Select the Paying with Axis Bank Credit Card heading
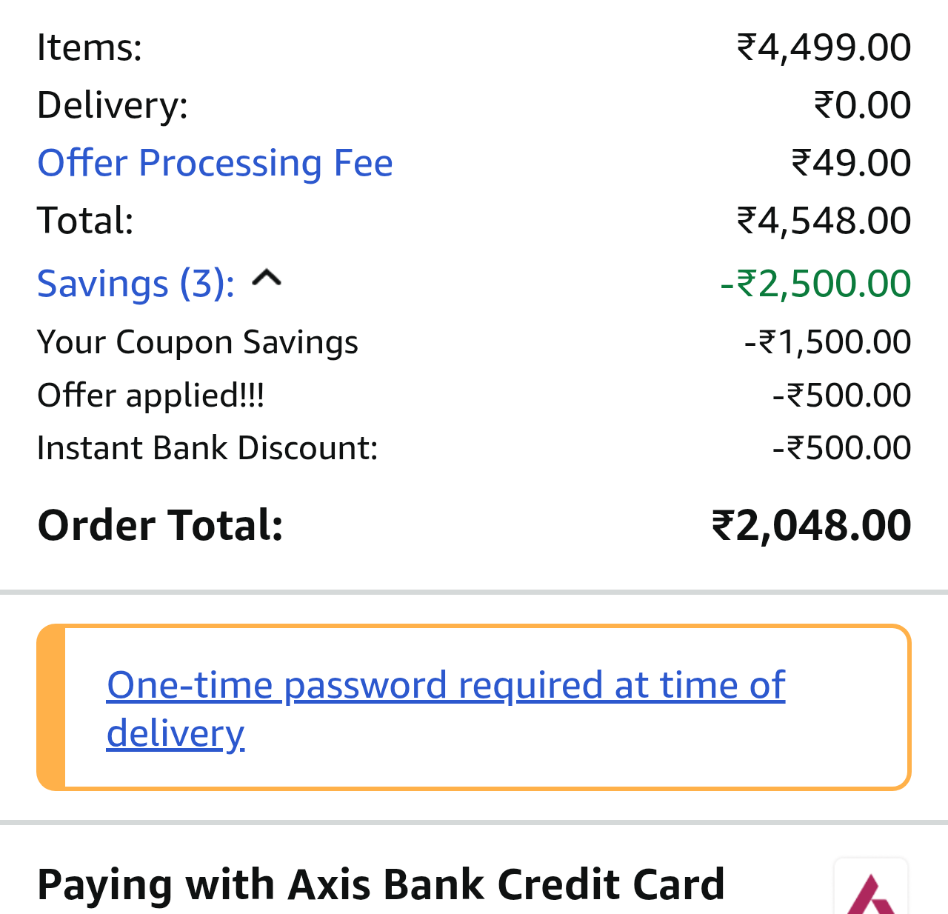The width and height of the screenshot is (948, 914). (x=381, y=884)
